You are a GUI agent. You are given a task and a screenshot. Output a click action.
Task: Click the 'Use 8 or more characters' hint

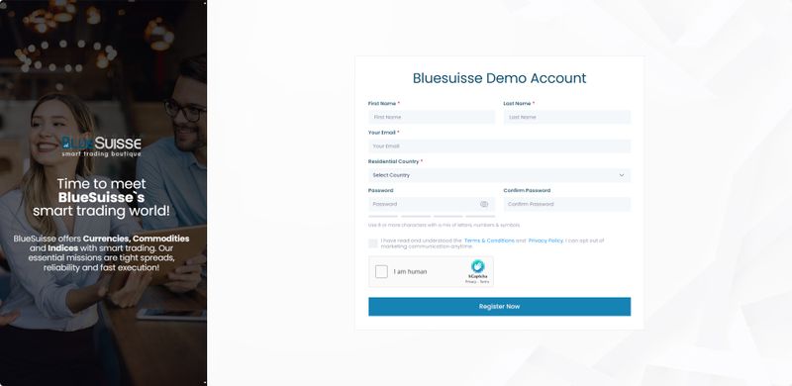(x=444, y=225)
